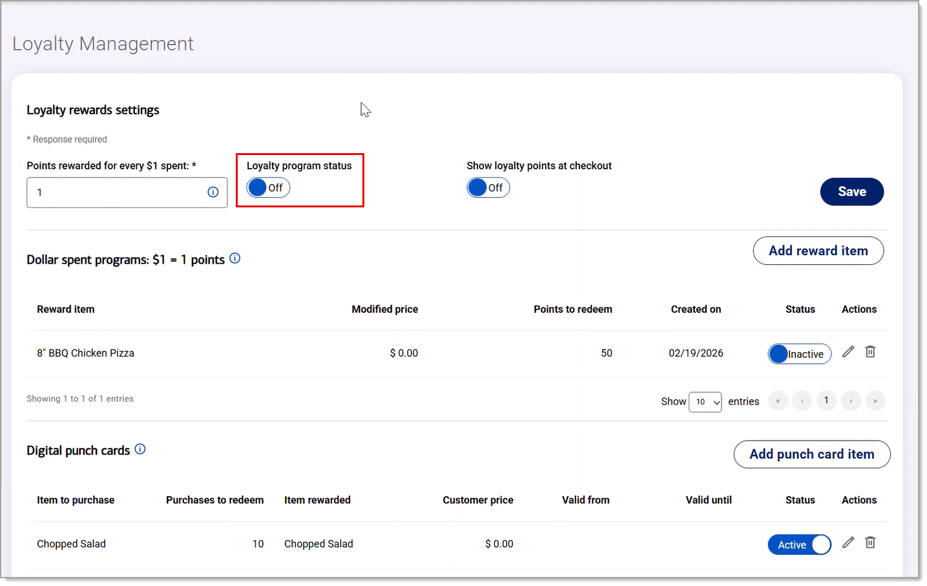Click the Item to purchase column header
Screen dimensions: 927x586
(76, 500)
